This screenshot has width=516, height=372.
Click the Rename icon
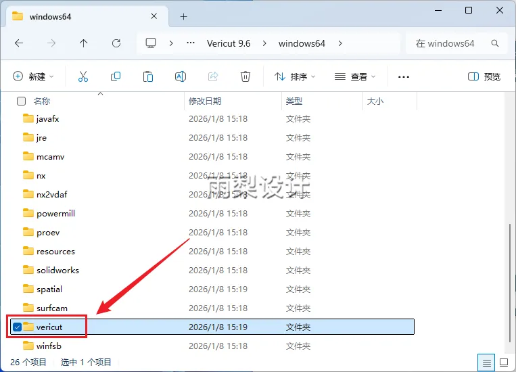181,76
